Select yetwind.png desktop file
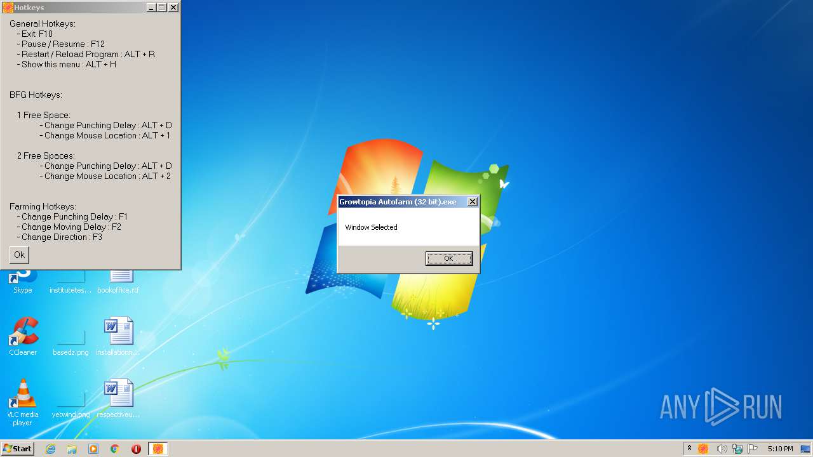Image resolution: width=813 pixels, height=457 pixels. coord(71,406)
